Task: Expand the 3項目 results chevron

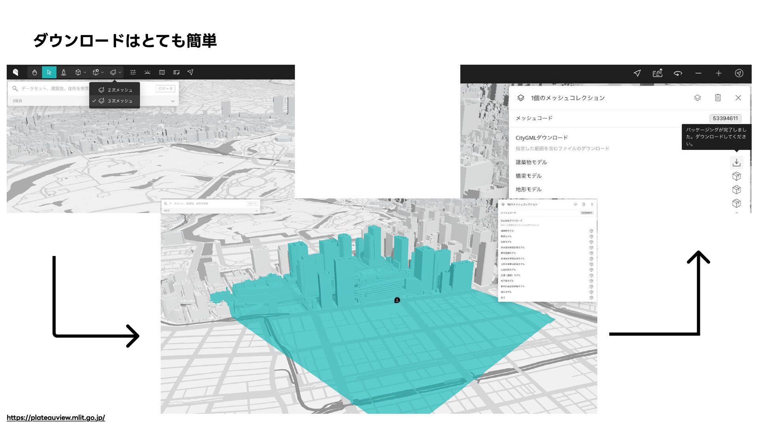Action: 173,101
